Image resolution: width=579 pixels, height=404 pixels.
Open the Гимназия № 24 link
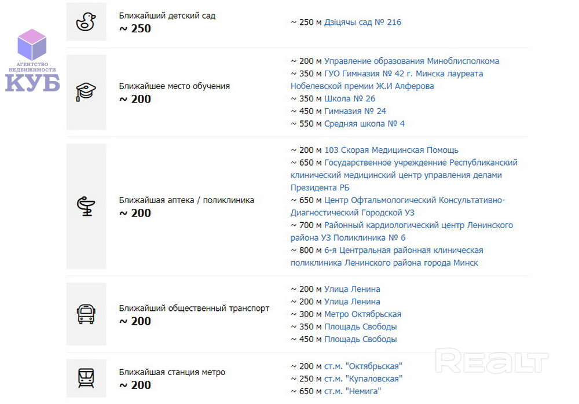pyautogui.click(x=355, y=111)
